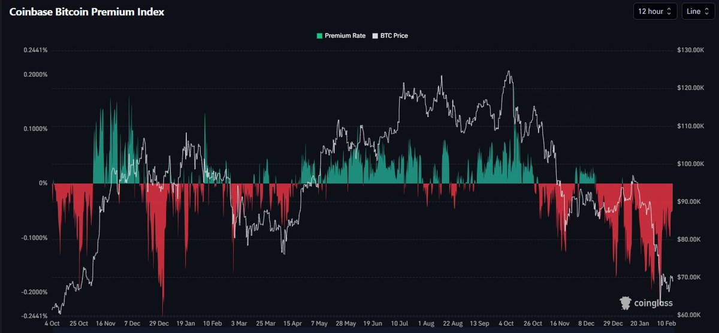
Task: Click the 22 Aug date label
Action: 452,323
